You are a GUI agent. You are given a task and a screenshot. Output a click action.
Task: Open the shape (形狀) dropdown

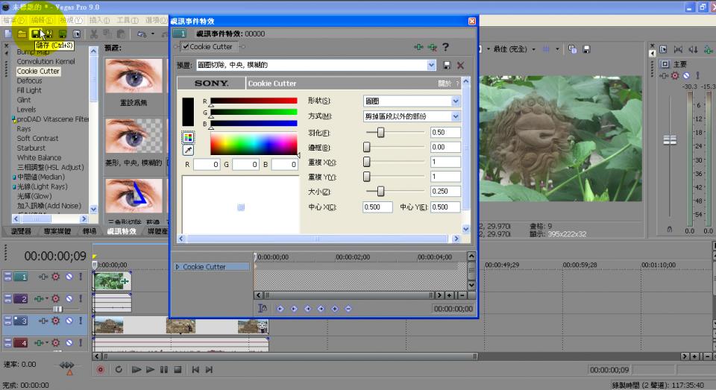pos(456,101)
